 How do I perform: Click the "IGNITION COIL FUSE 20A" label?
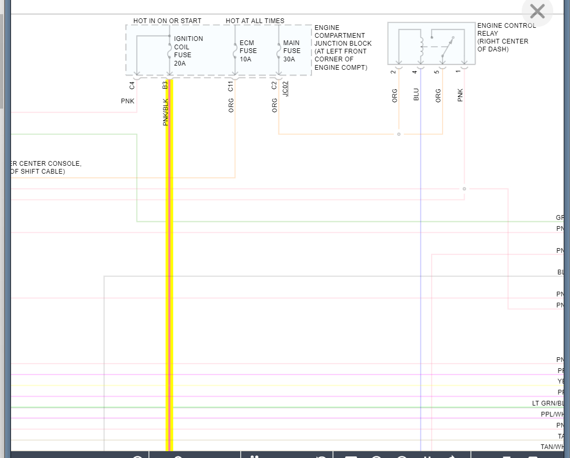click(188, 51)
